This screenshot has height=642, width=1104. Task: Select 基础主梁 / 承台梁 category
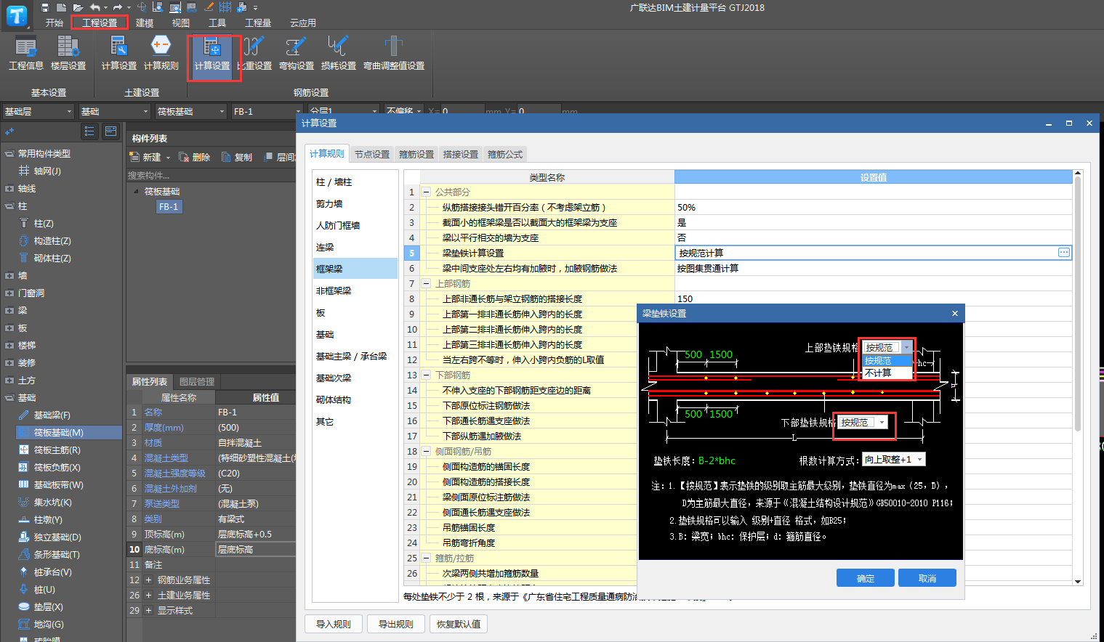(355, 356)
